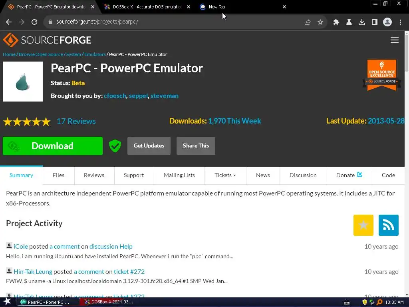Click the five-star rating icons

point(27,122)
